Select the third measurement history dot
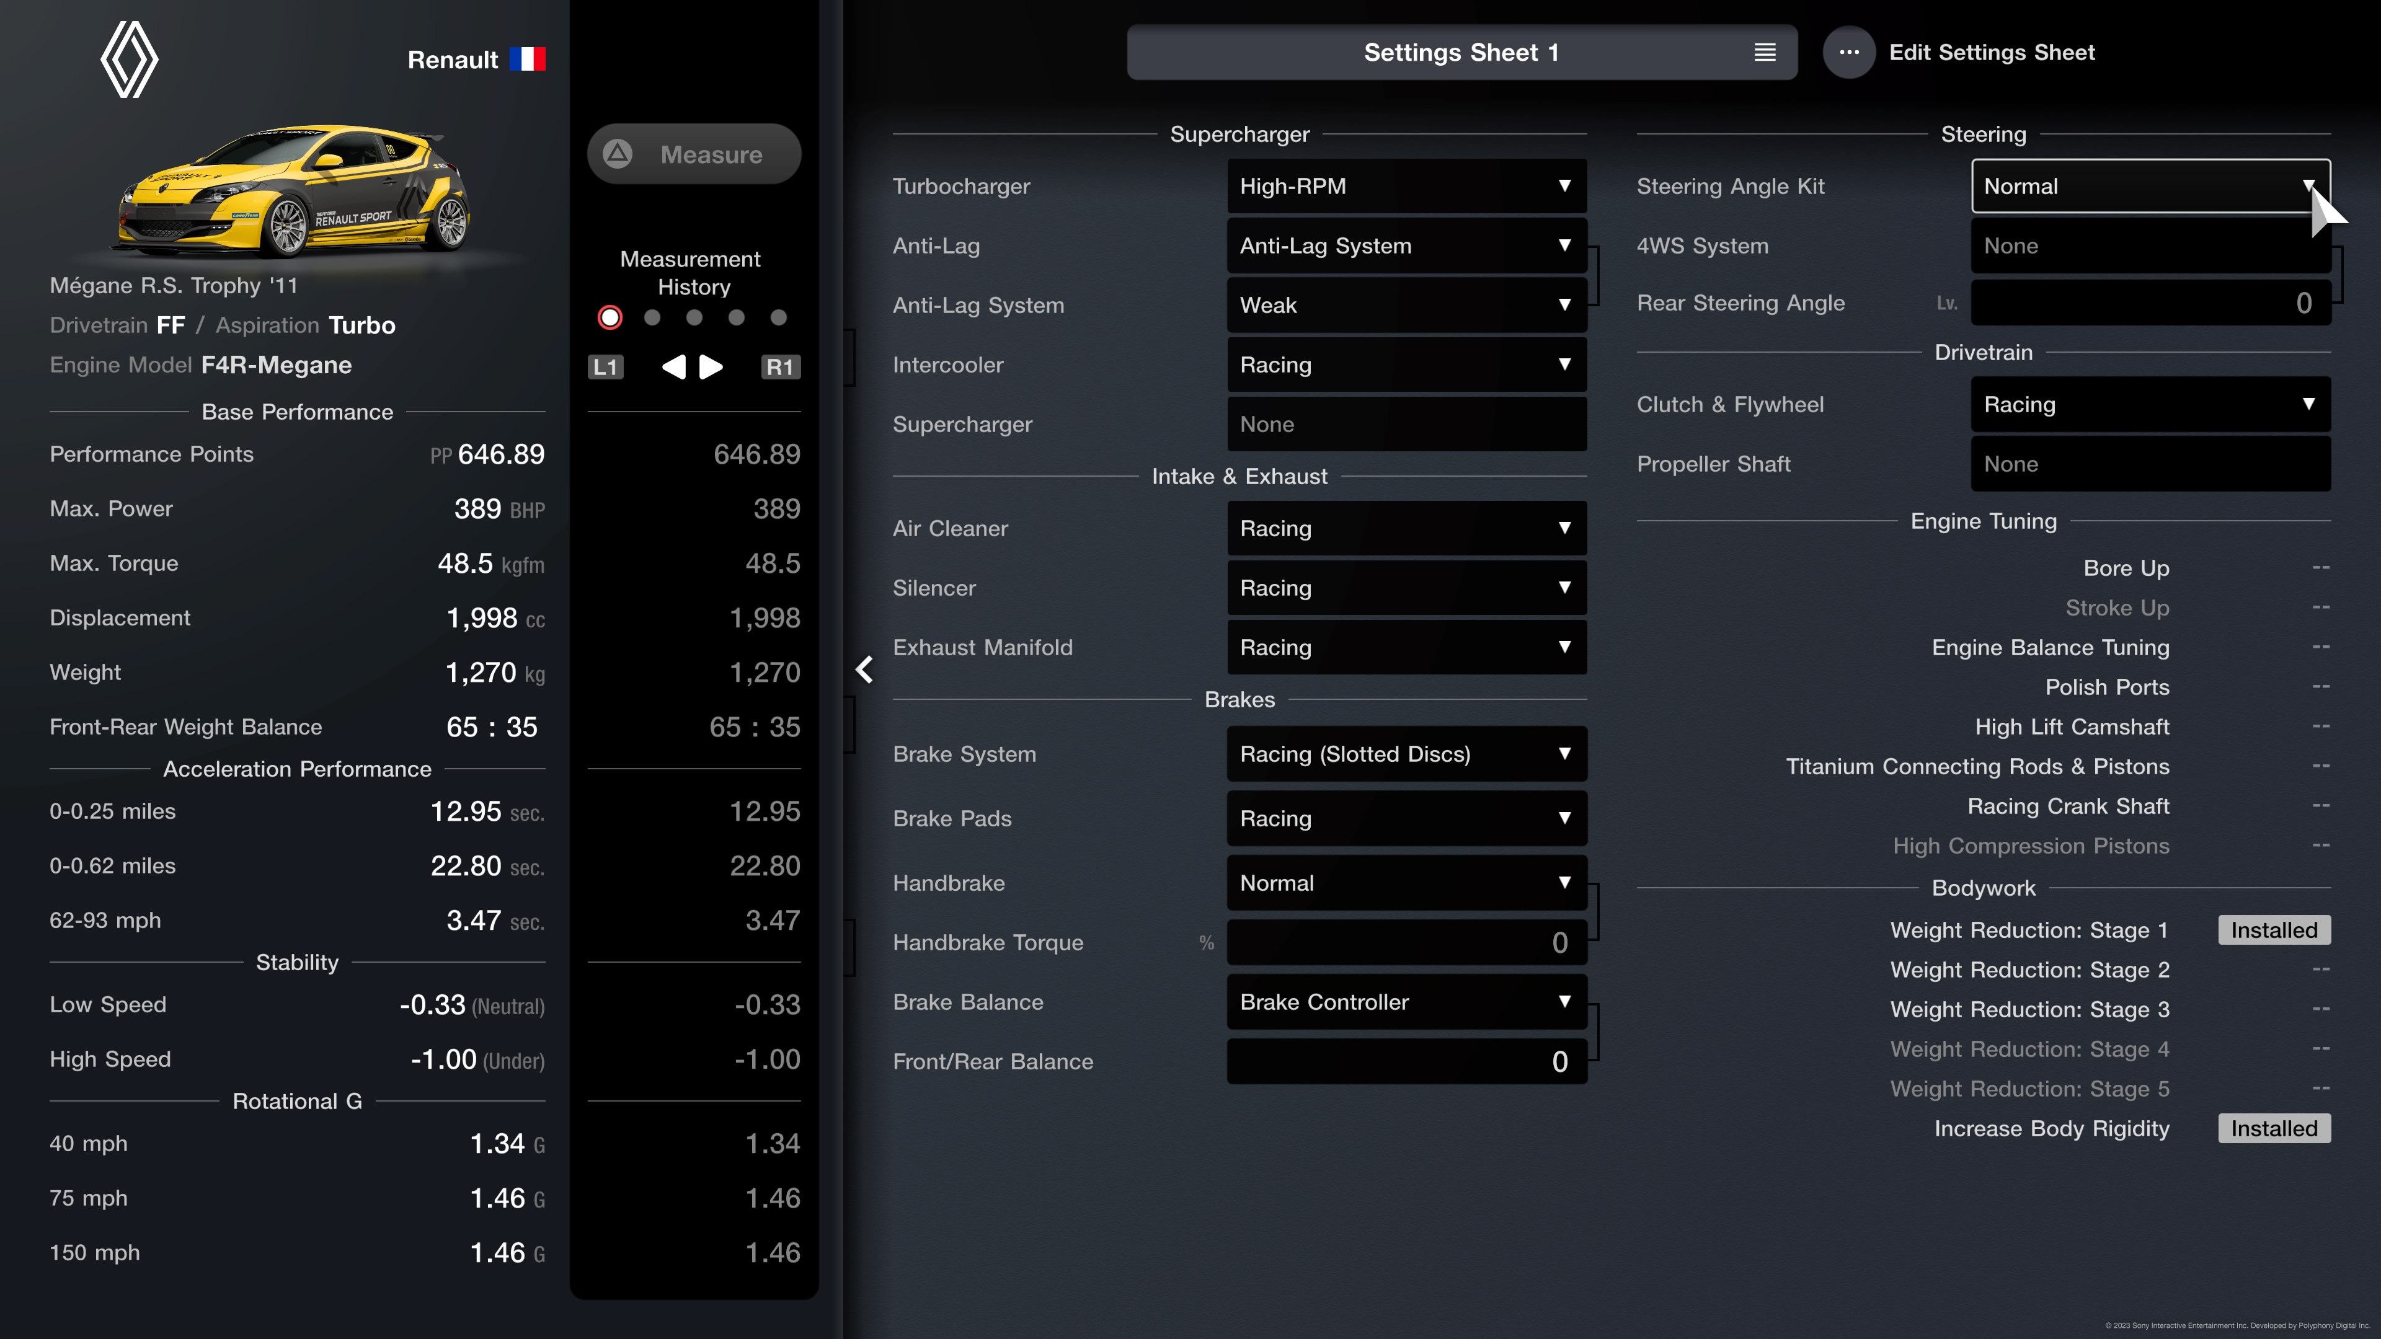The width and height of the screenshot is (2381, 1339). point(694,318)
